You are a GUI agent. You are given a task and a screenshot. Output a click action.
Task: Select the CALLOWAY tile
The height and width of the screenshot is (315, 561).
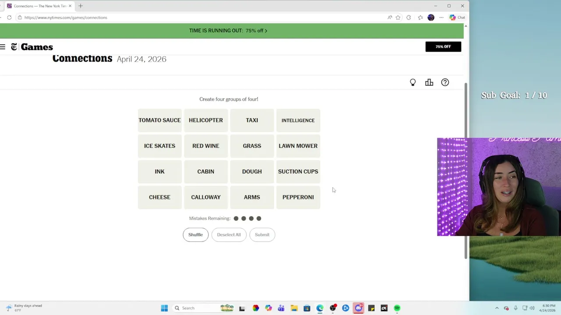[x=206, y=197]
